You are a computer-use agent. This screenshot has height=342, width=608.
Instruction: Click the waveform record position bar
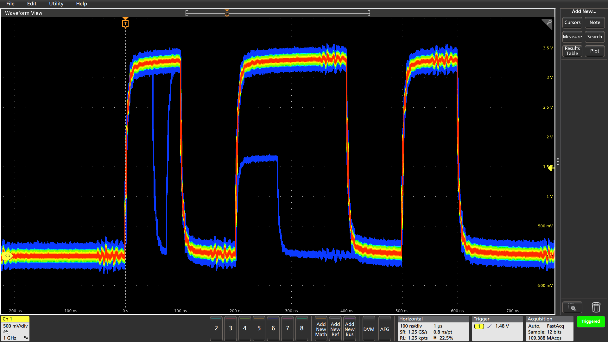pos(277,13)
